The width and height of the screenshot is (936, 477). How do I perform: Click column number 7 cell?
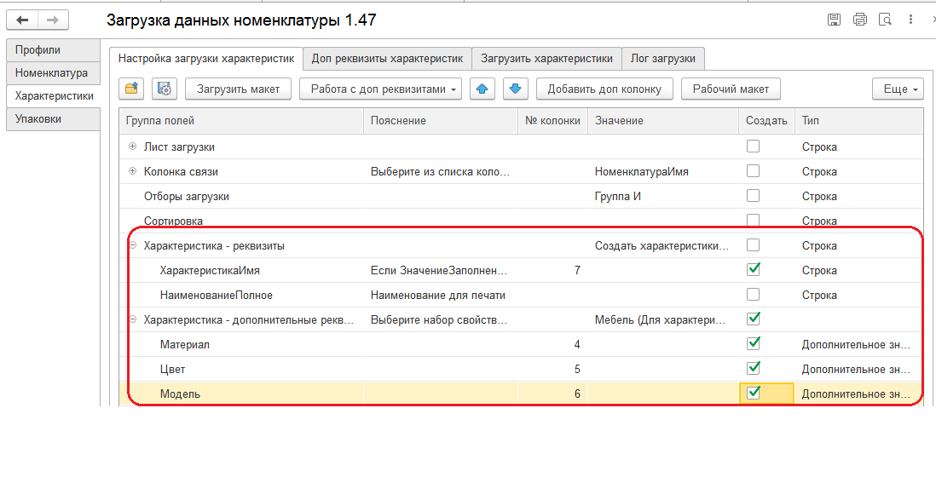click(552, 270)
